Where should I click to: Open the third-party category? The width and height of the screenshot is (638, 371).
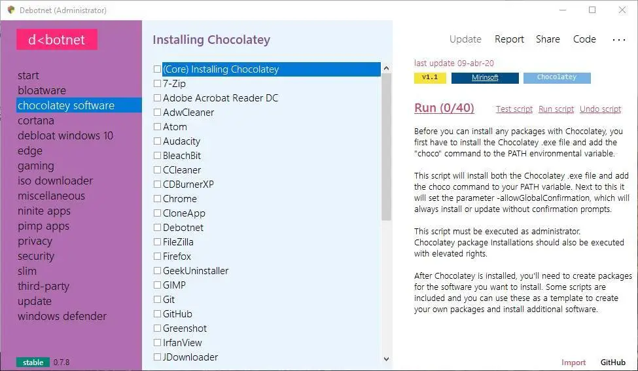tap(44, 287)
